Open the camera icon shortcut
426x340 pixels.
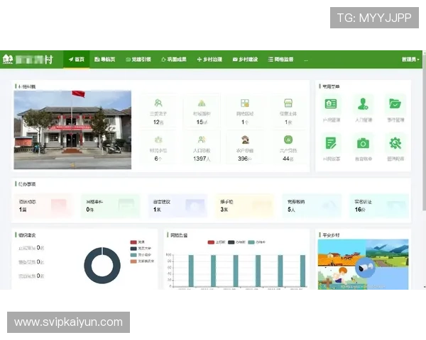[363, 143]
